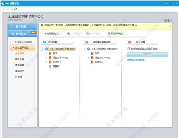Click the 测试 department icon in left tree

pos(50,53)
